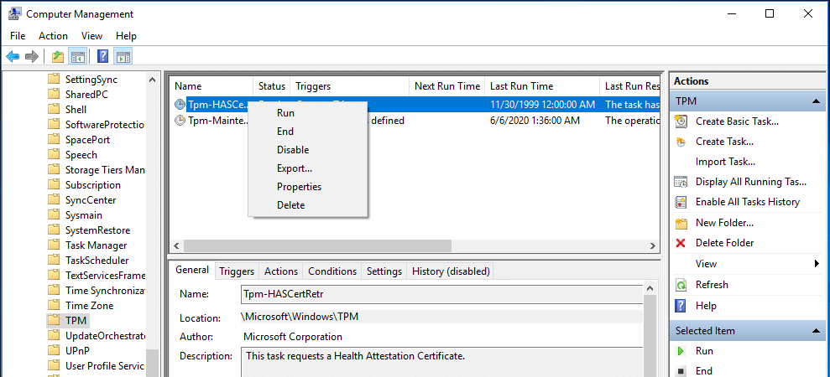The width and height of the screenshot is (830, 377).
Task: Click the task list horizontal scrollbar thumb
Action: 317,245
